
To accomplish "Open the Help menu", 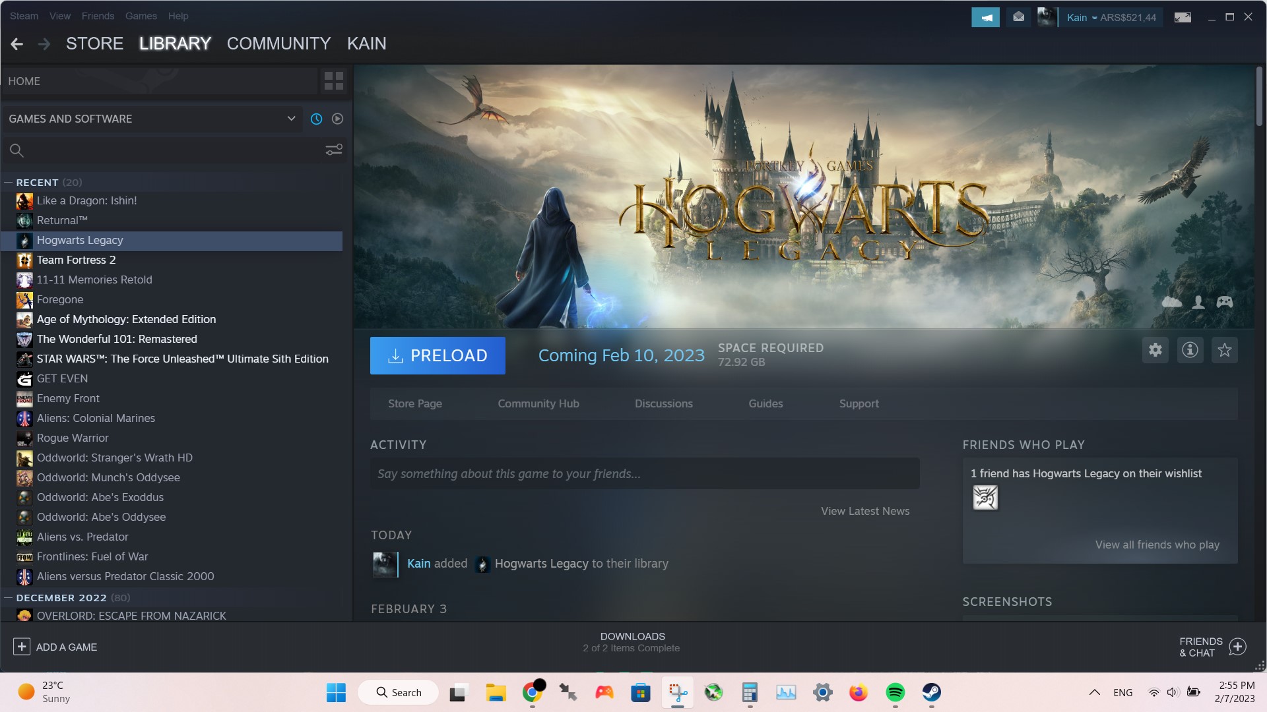I will (x=178, y=16).
